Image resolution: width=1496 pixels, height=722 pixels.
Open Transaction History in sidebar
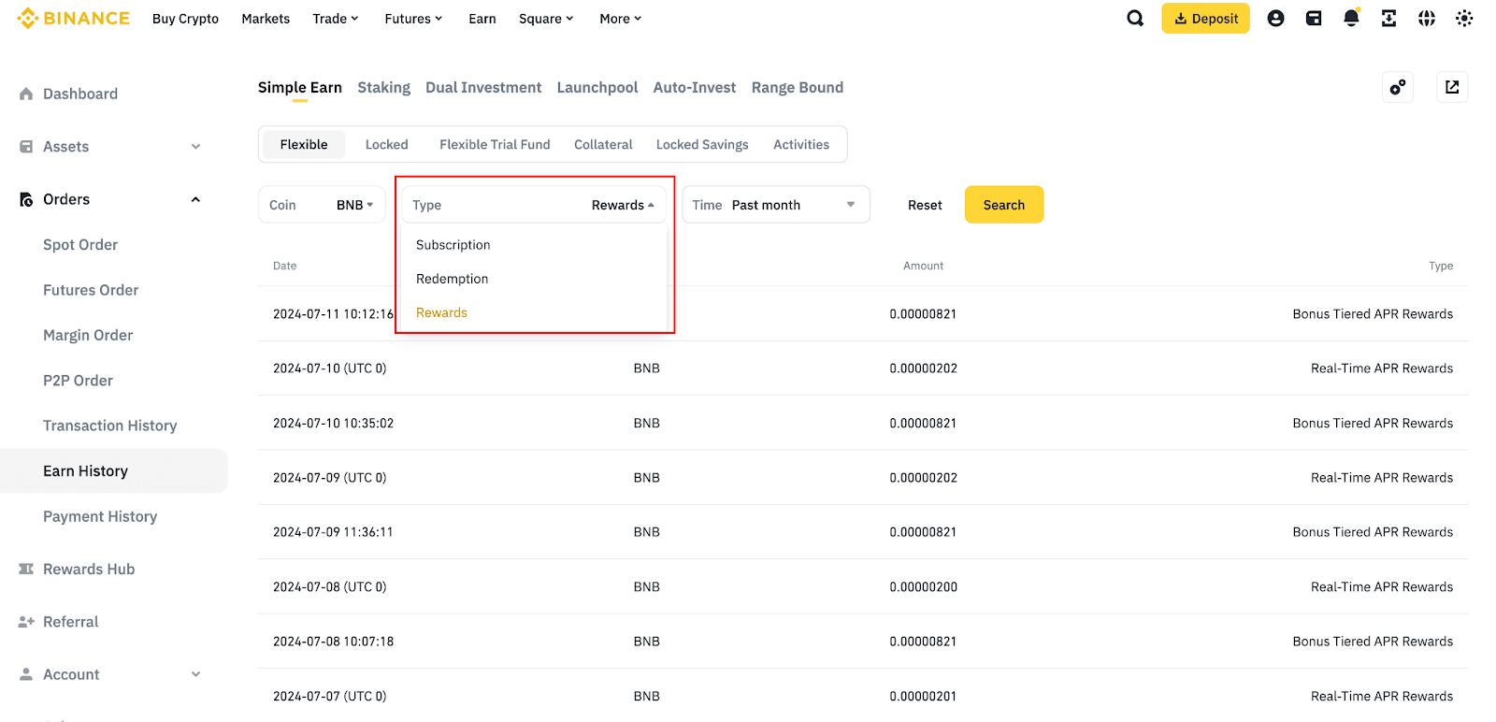click(x=109, y=426)
